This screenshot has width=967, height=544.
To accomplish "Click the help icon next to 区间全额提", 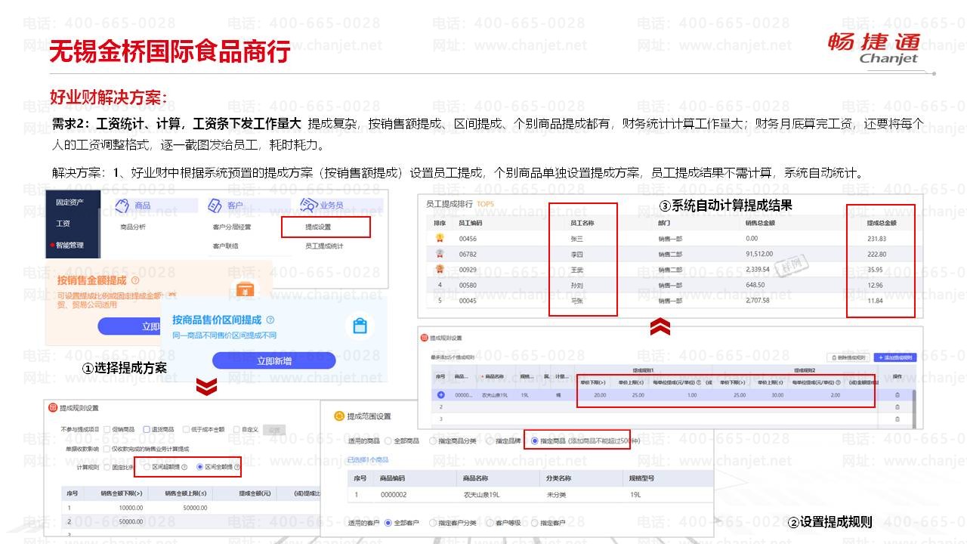I will click(236, 467).
